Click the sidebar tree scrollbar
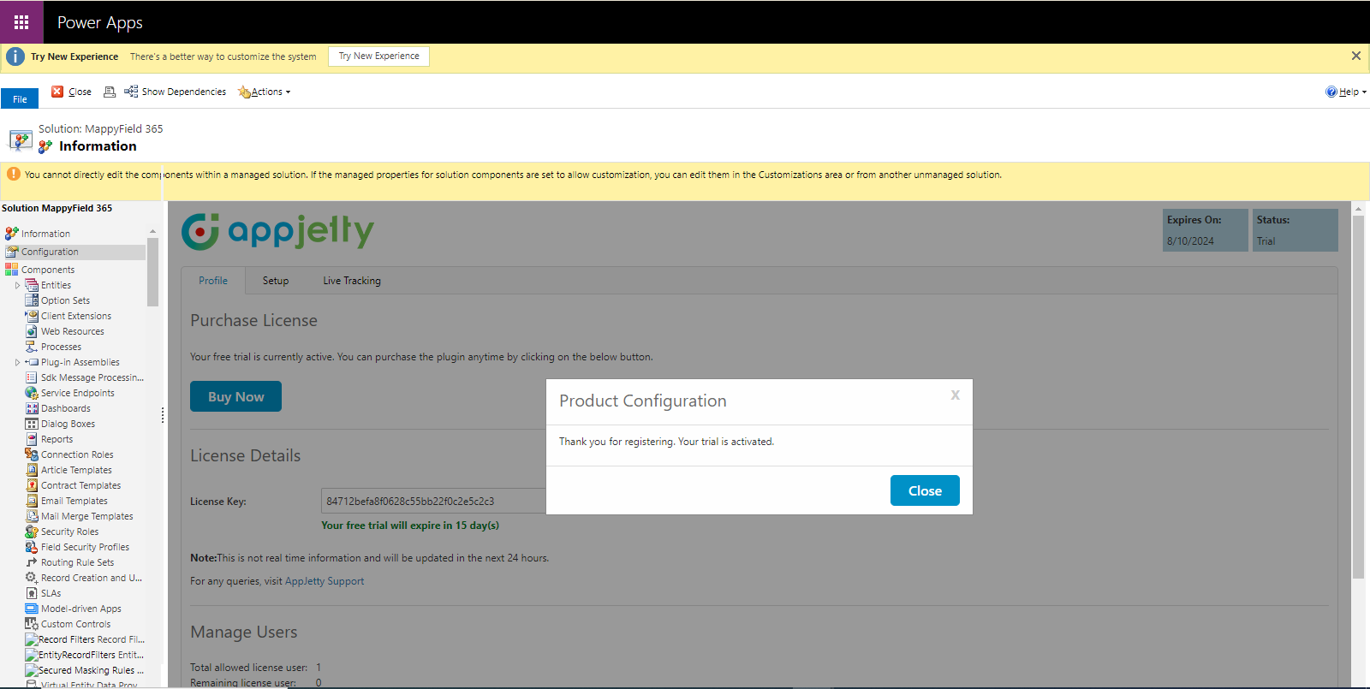This screenshot has height=689, width=1370. point(152,272)
